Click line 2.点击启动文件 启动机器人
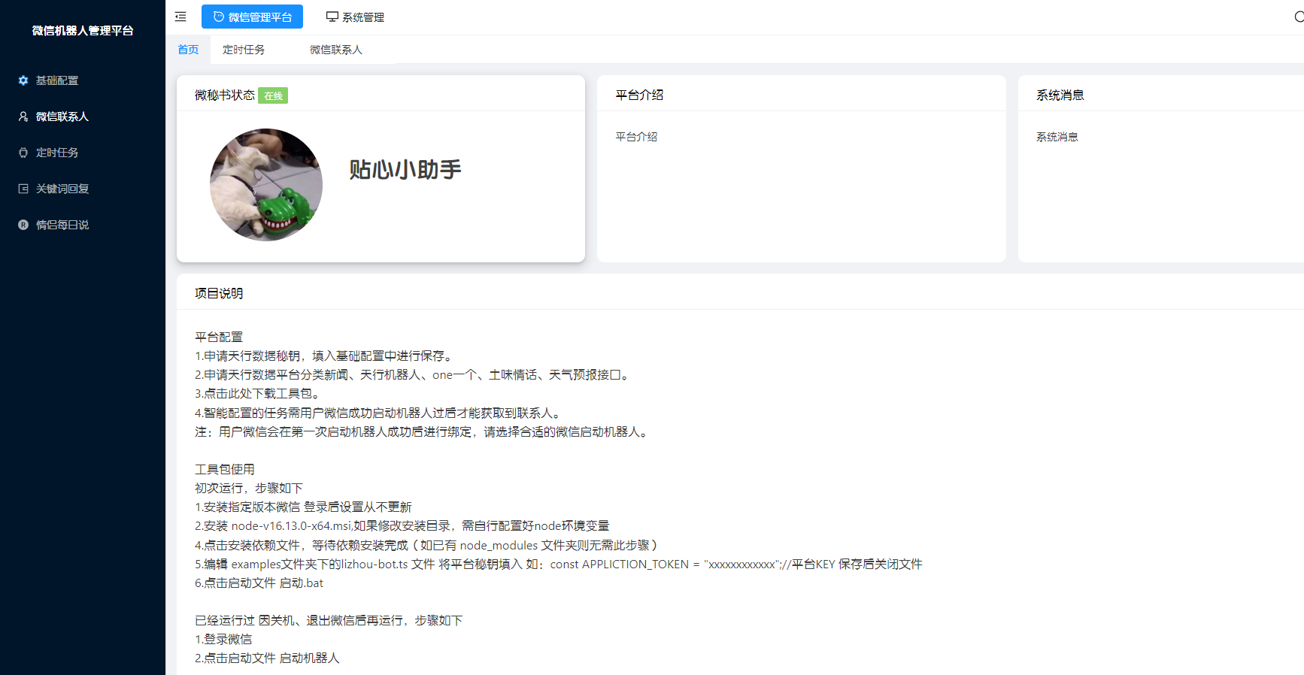This screenshot has height=675, width=1304. click(267, 658)
